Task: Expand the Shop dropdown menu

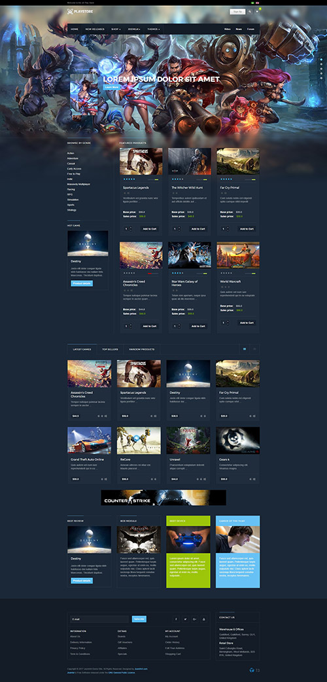Action: [116, 29]
